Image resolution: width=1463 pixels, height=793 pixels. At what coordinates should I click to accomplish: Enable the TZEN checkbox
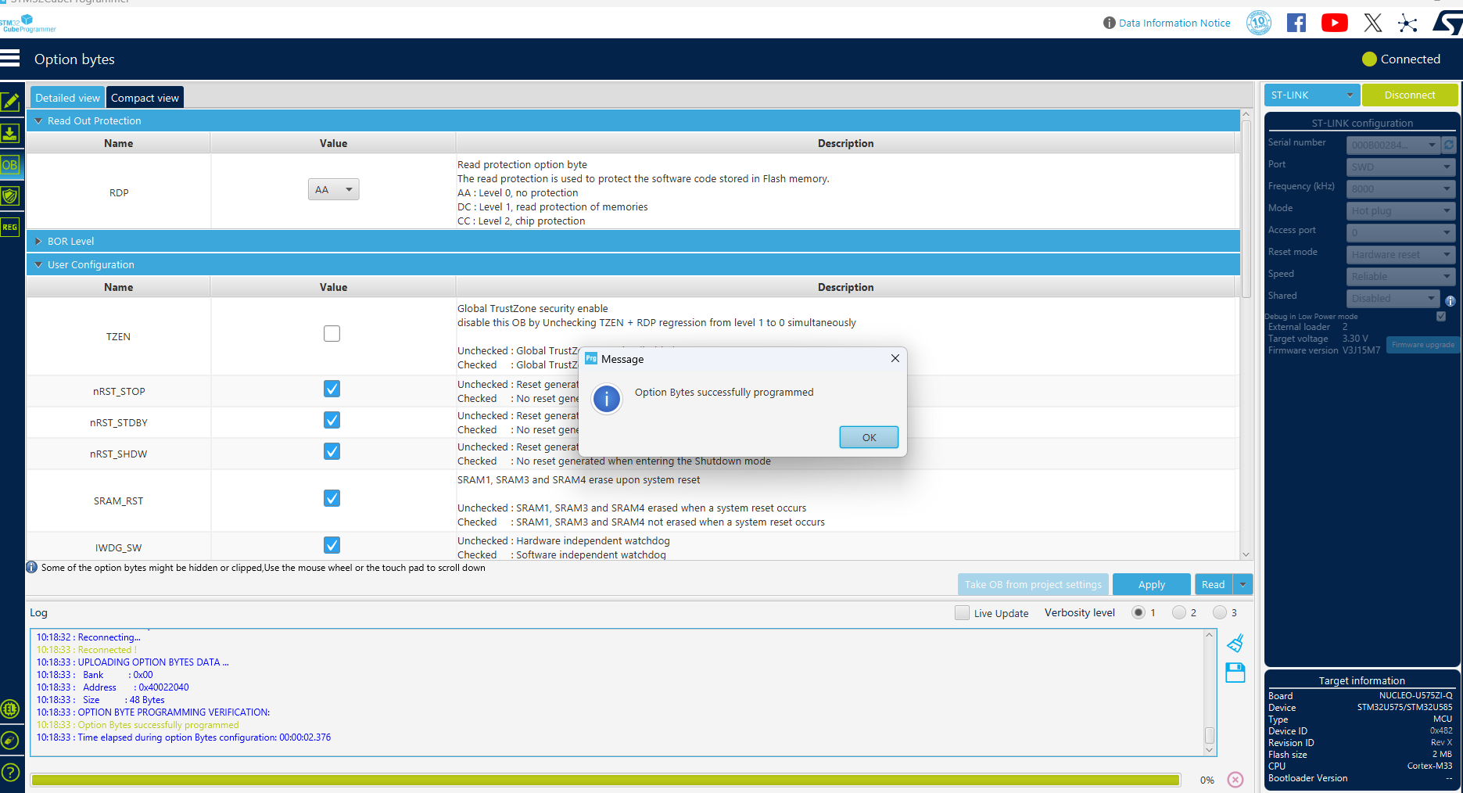point(332,334)
